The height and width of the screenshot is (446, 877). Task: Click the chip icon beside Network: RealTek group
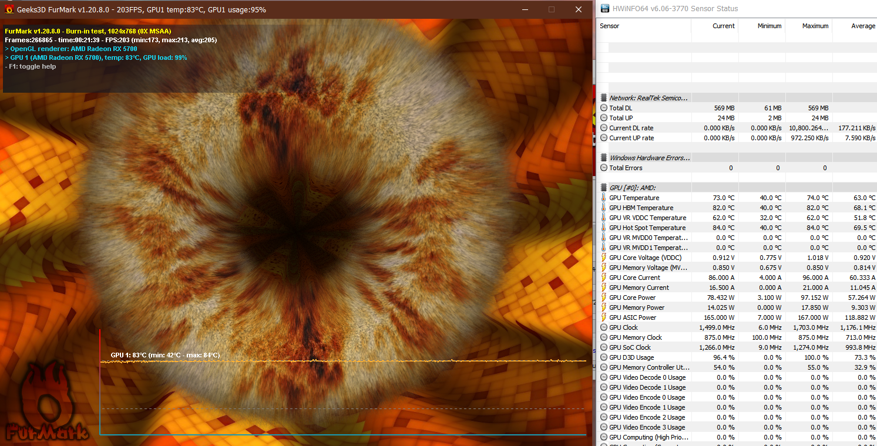(x=604, y=98)
